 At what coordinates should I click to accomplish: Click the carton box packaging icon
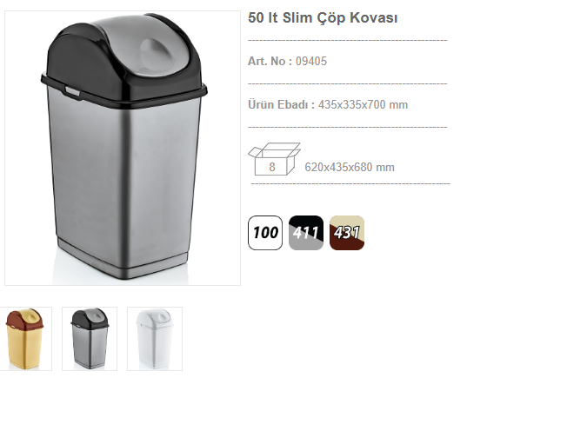[275, 159]
